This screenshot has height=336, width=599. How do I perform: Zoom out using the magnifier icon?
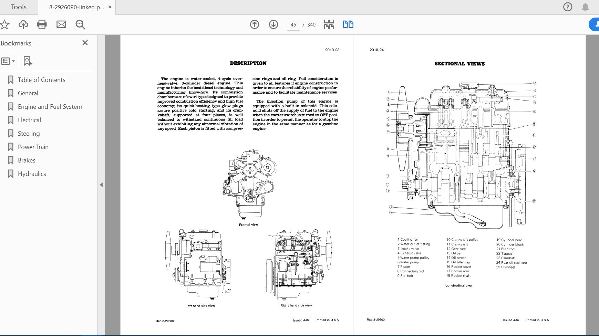(80, 24)
